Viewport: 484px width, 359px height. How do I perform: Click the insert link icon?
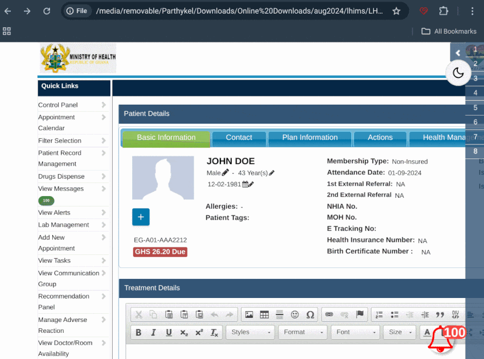pyautogui.click(x=328, y=314)
